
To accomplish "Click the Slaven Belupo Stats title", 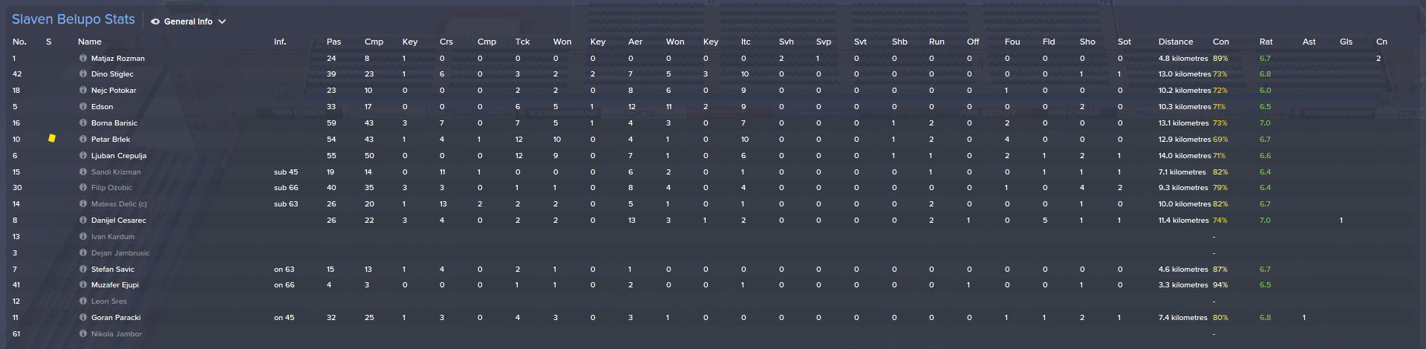I will pyautogui.click(x=74, y=19).
